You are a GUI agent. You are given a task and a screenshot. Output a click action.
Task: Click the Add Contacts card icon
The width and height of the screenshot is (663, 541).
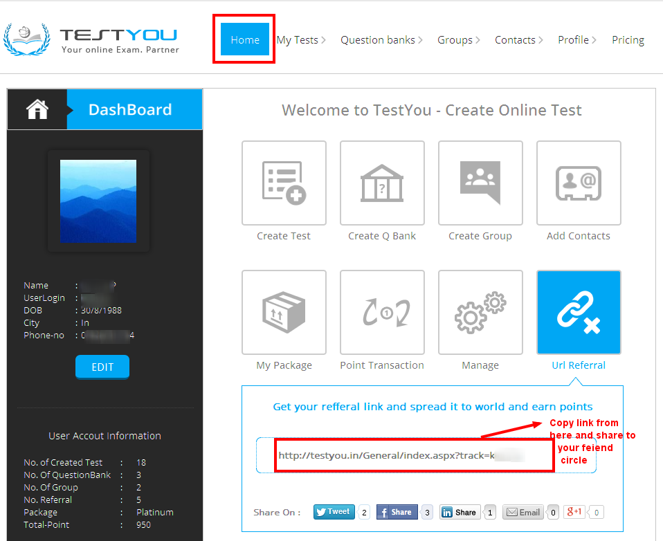[579, 183]
